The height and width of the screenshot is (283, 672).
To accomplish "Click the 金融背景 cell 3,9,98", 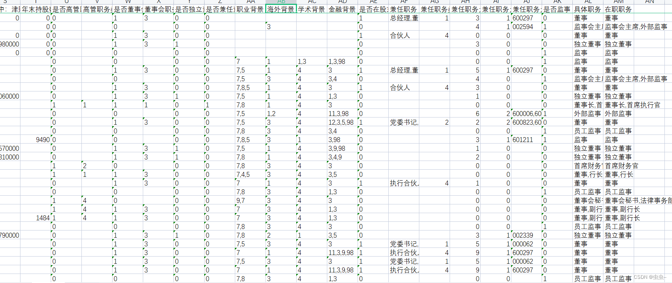I will pyautogui.click(x=342, y=148).
